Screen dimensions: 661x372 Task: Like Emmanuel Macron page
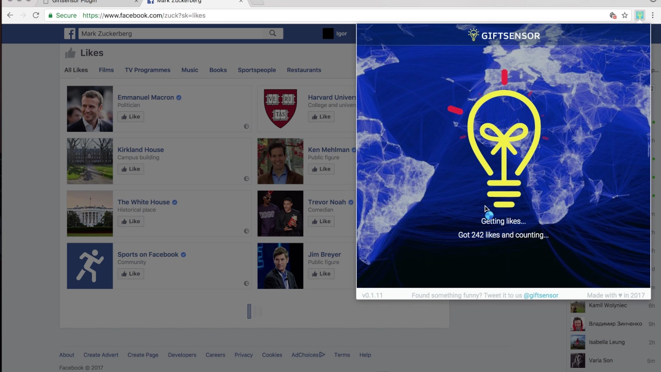pos(131,117)
